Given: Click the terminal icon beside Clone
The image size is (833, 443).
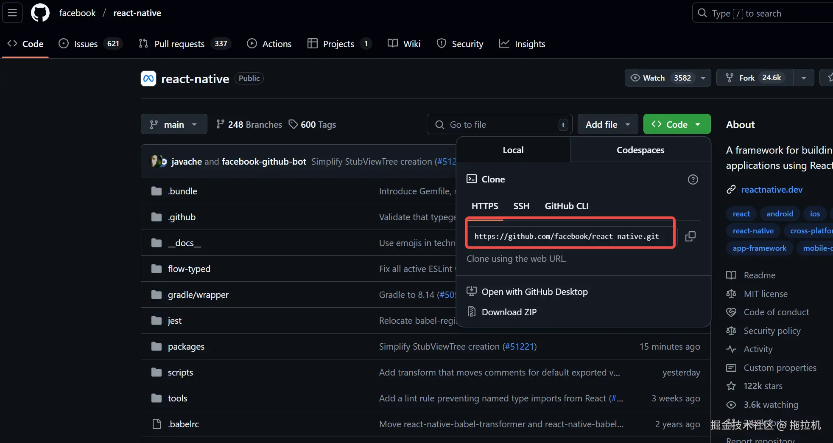Looking at the screenshot, I should pos(471,179).
